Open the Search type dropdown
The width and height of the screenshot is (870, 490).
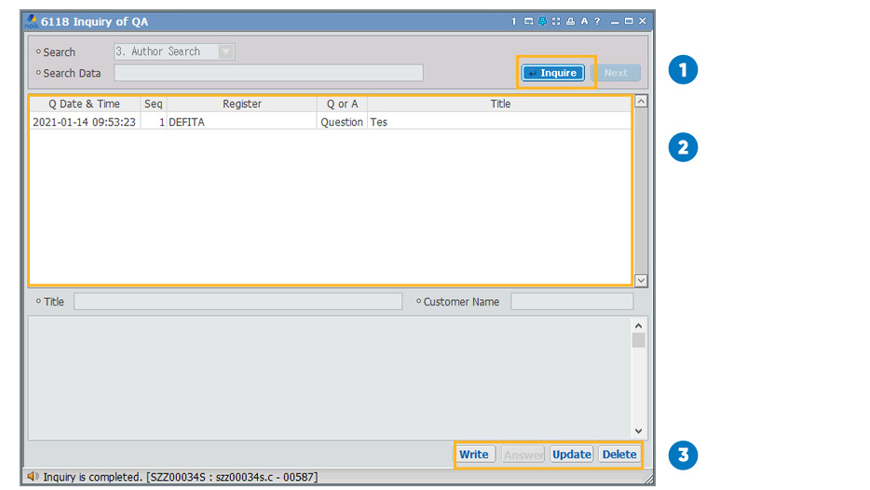226,52
